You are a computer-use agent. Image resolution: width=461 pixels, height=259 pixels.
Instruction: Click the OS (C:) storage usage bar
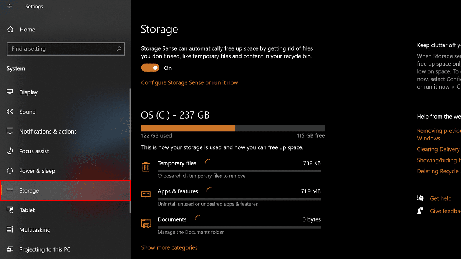click(233, 128)
